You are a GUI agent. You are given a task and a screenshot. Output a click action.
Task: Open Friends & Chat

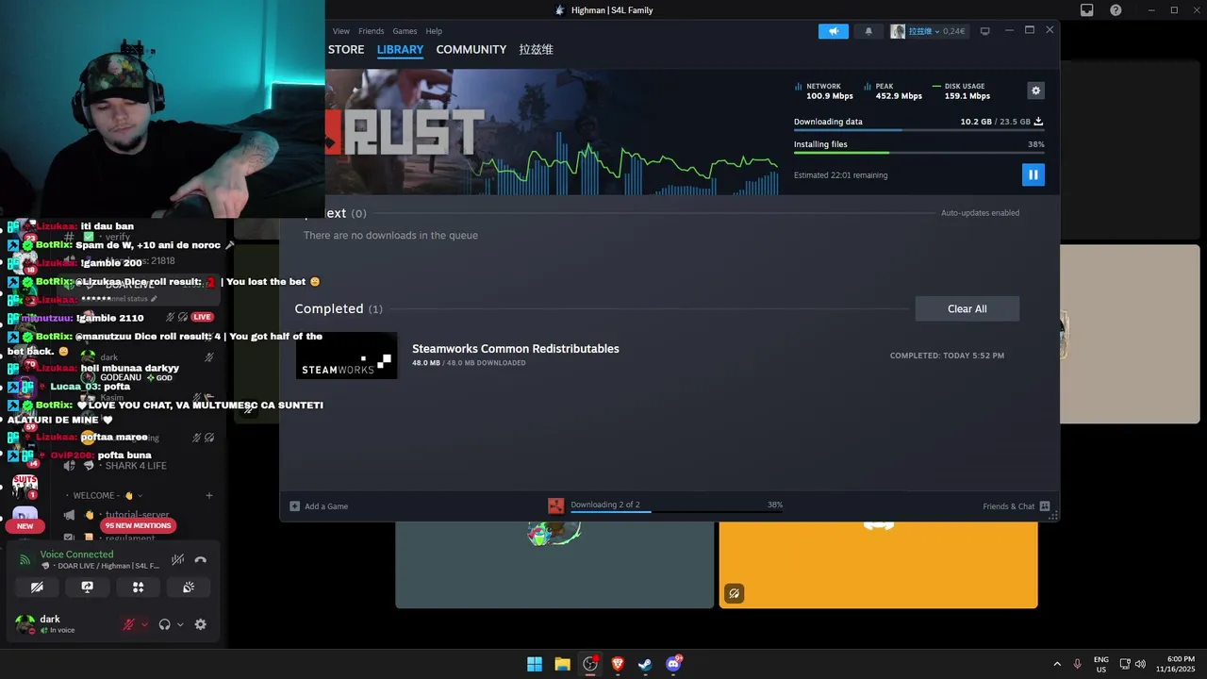[1016, 506]
